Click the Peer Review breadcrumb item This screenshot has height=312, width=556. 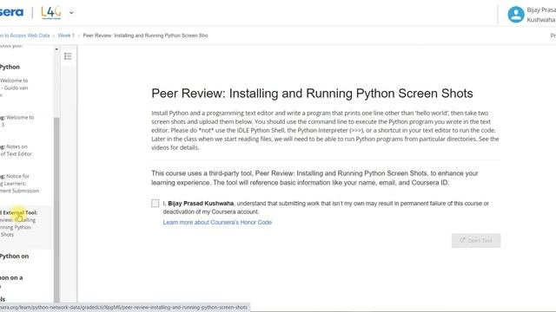coord(145,36)
